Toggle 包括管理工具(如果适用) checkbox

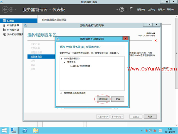point(61,93)
